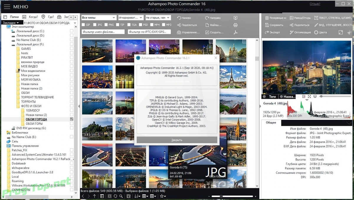Image resolution: width=354 pixels, height=200 pixels.
Task: Close the Ashampoo Photo Commander 16.2.1 dialog
Action: (216, 58)
